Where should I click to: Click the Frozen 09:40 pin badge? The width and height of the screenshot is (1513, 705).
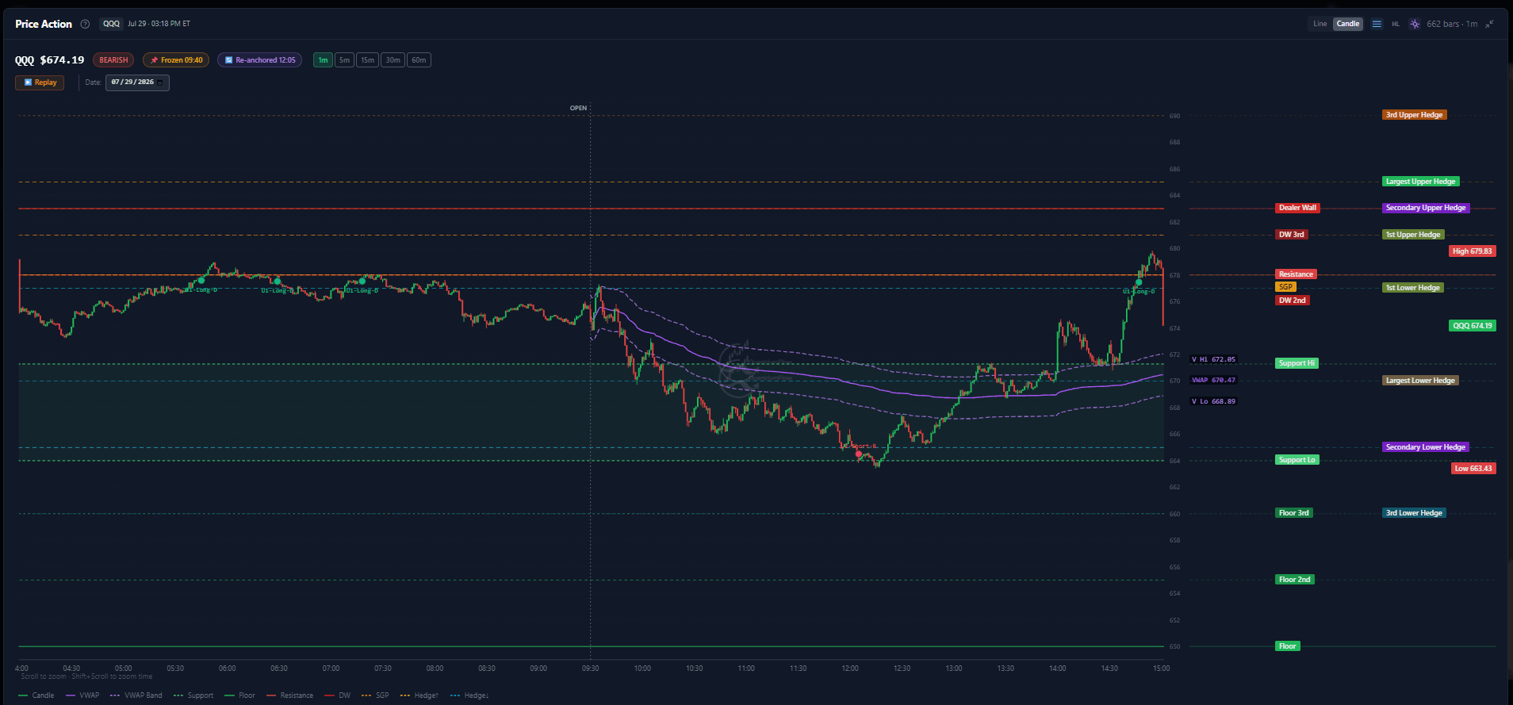click(x=176, y=60)
